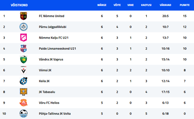
Task: Open Pärnu Jalgpalliklubi team page
Action: 53,27
